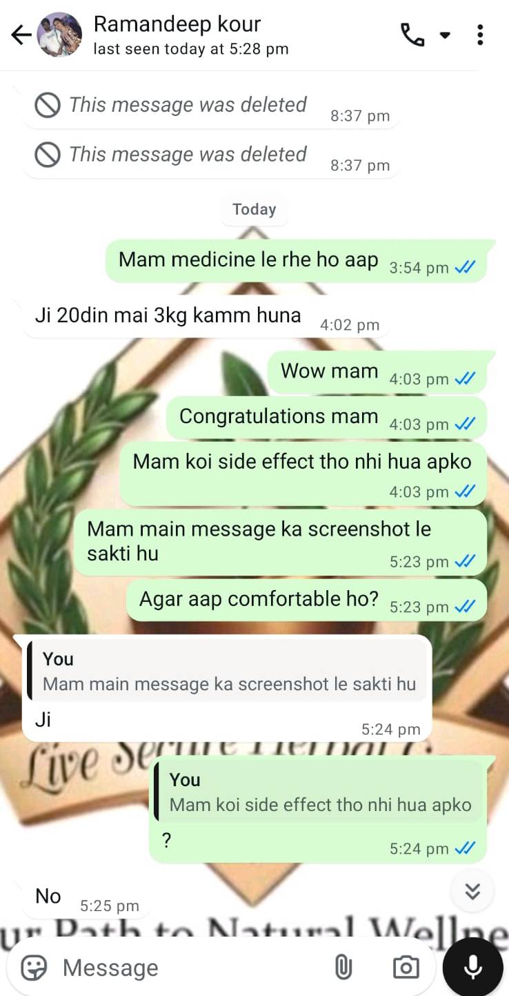Select the 'Agar aap comfortable ho?' bubble
The image size is (509, 996).
point(306,600)
